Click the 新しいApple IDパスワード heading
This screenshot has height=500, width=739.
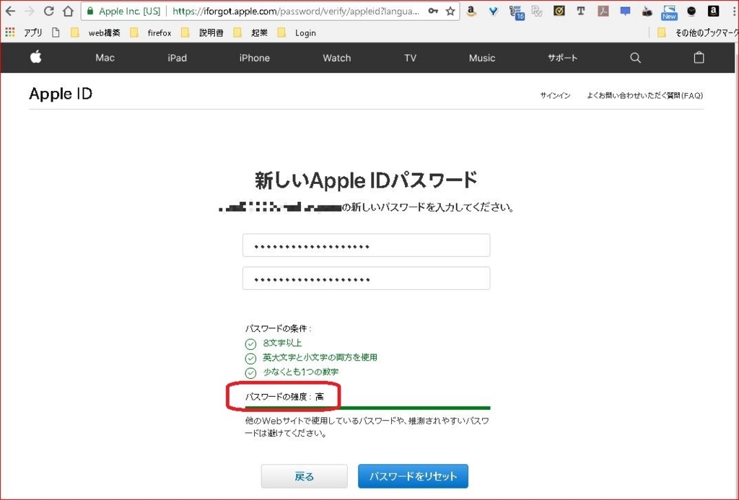pos(366,180)
